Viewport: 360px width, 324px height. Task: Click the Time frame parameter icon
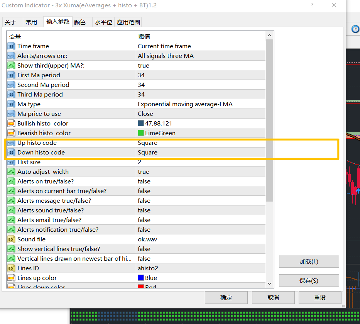point(11,46)
